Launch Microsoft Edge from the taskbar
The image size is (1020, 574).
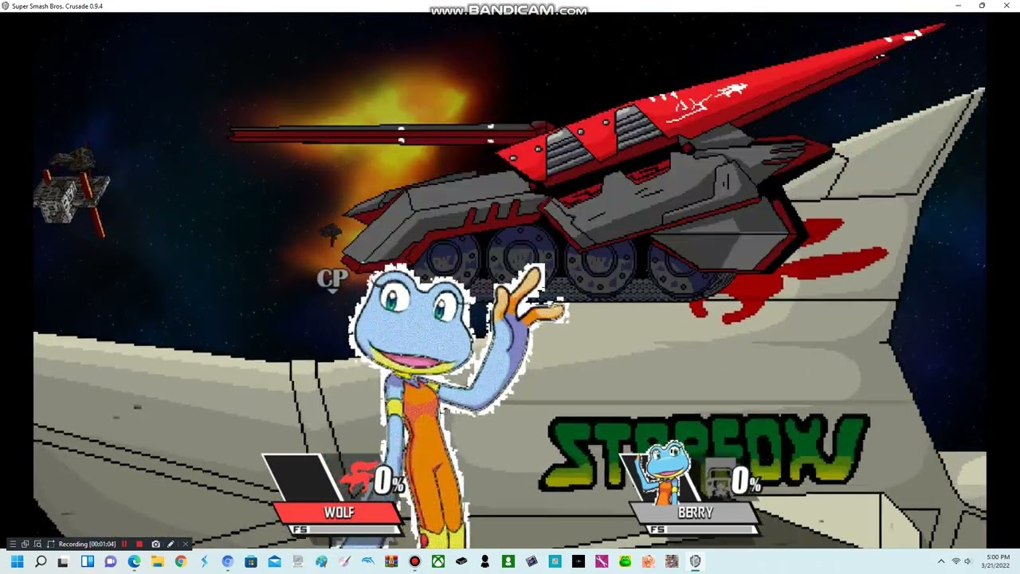(134, 562)
